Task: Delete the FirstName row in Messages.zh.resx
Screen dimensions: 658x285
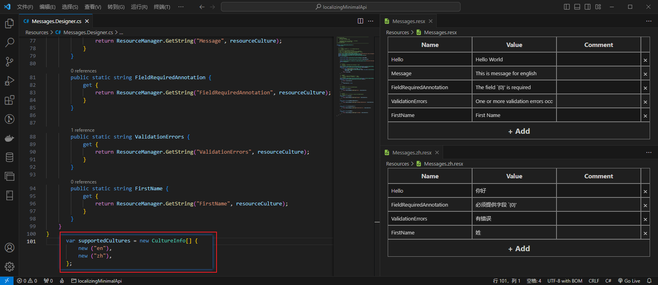Action: [645, 233]
